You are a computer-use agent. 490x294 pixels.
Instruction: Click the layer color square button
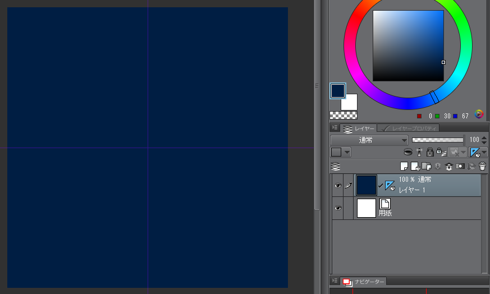(336, 153)
